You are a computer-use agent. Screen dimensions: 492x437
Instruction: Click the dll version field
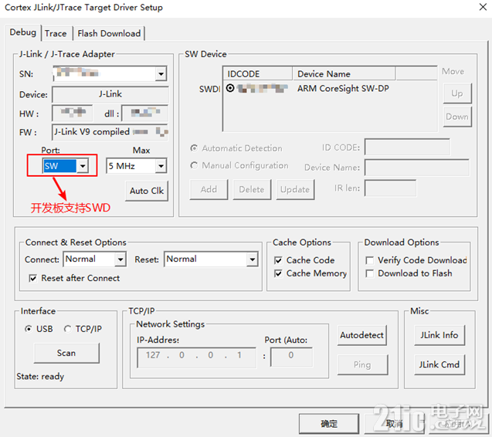[x=145, y=113]
